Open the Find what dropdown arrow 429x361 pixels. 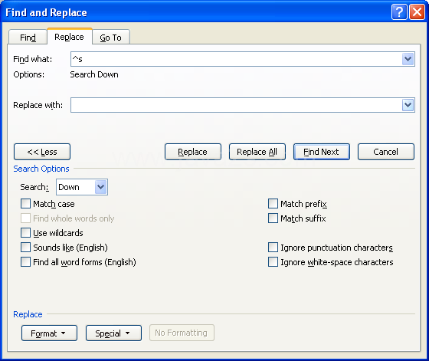(408, 59)
